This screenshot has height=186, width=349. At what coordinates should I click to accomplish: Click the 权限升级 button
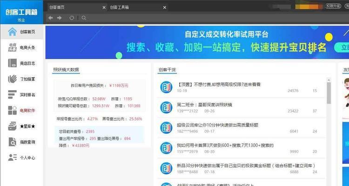click(333, 6)
